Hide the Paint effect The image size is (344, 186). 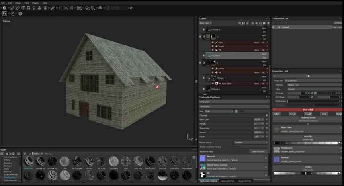[x=213, y=42]
